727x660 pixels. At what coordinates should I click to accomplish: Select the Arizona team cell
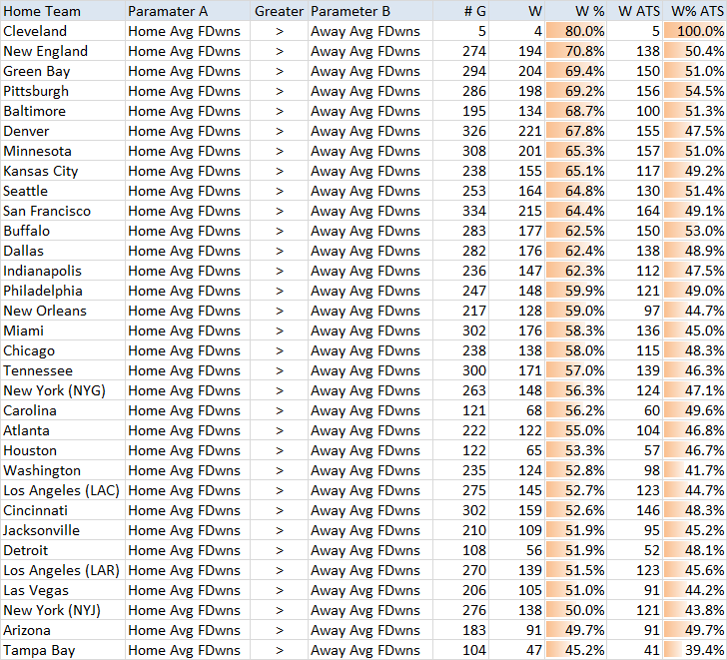tap(63, 629)
